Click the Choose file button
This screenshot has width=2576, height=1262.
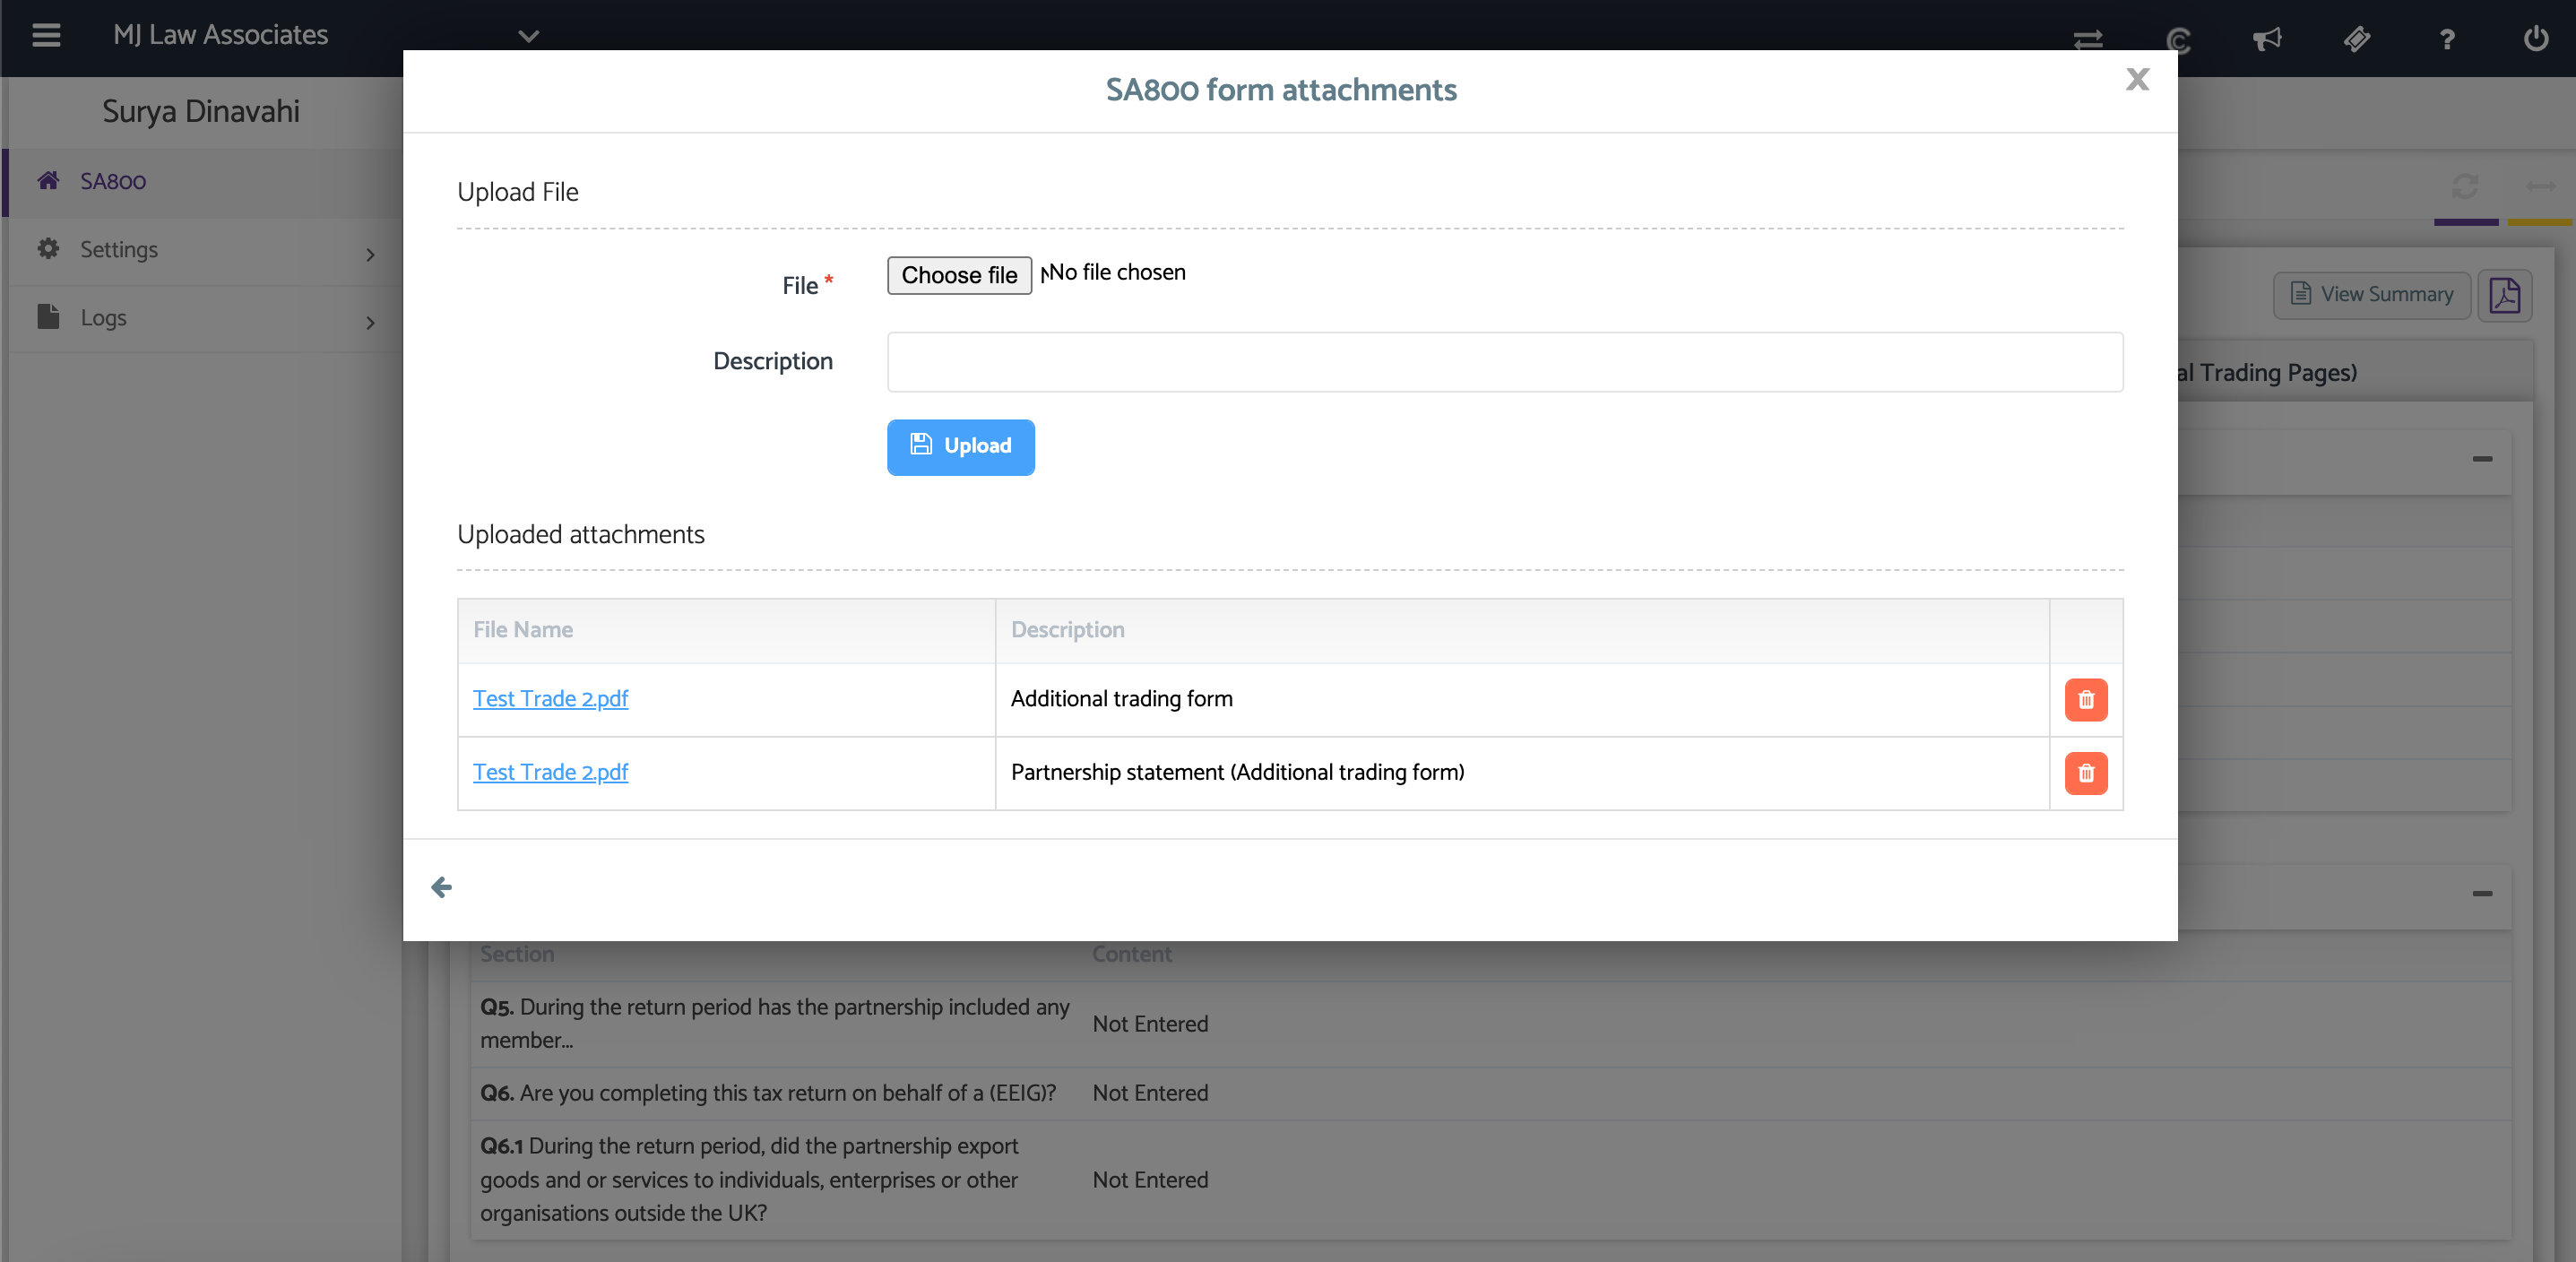click(958, 275)
